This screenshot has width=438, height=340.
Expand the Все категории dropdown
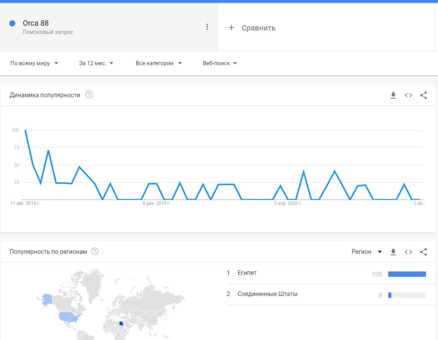coord(159,63)
